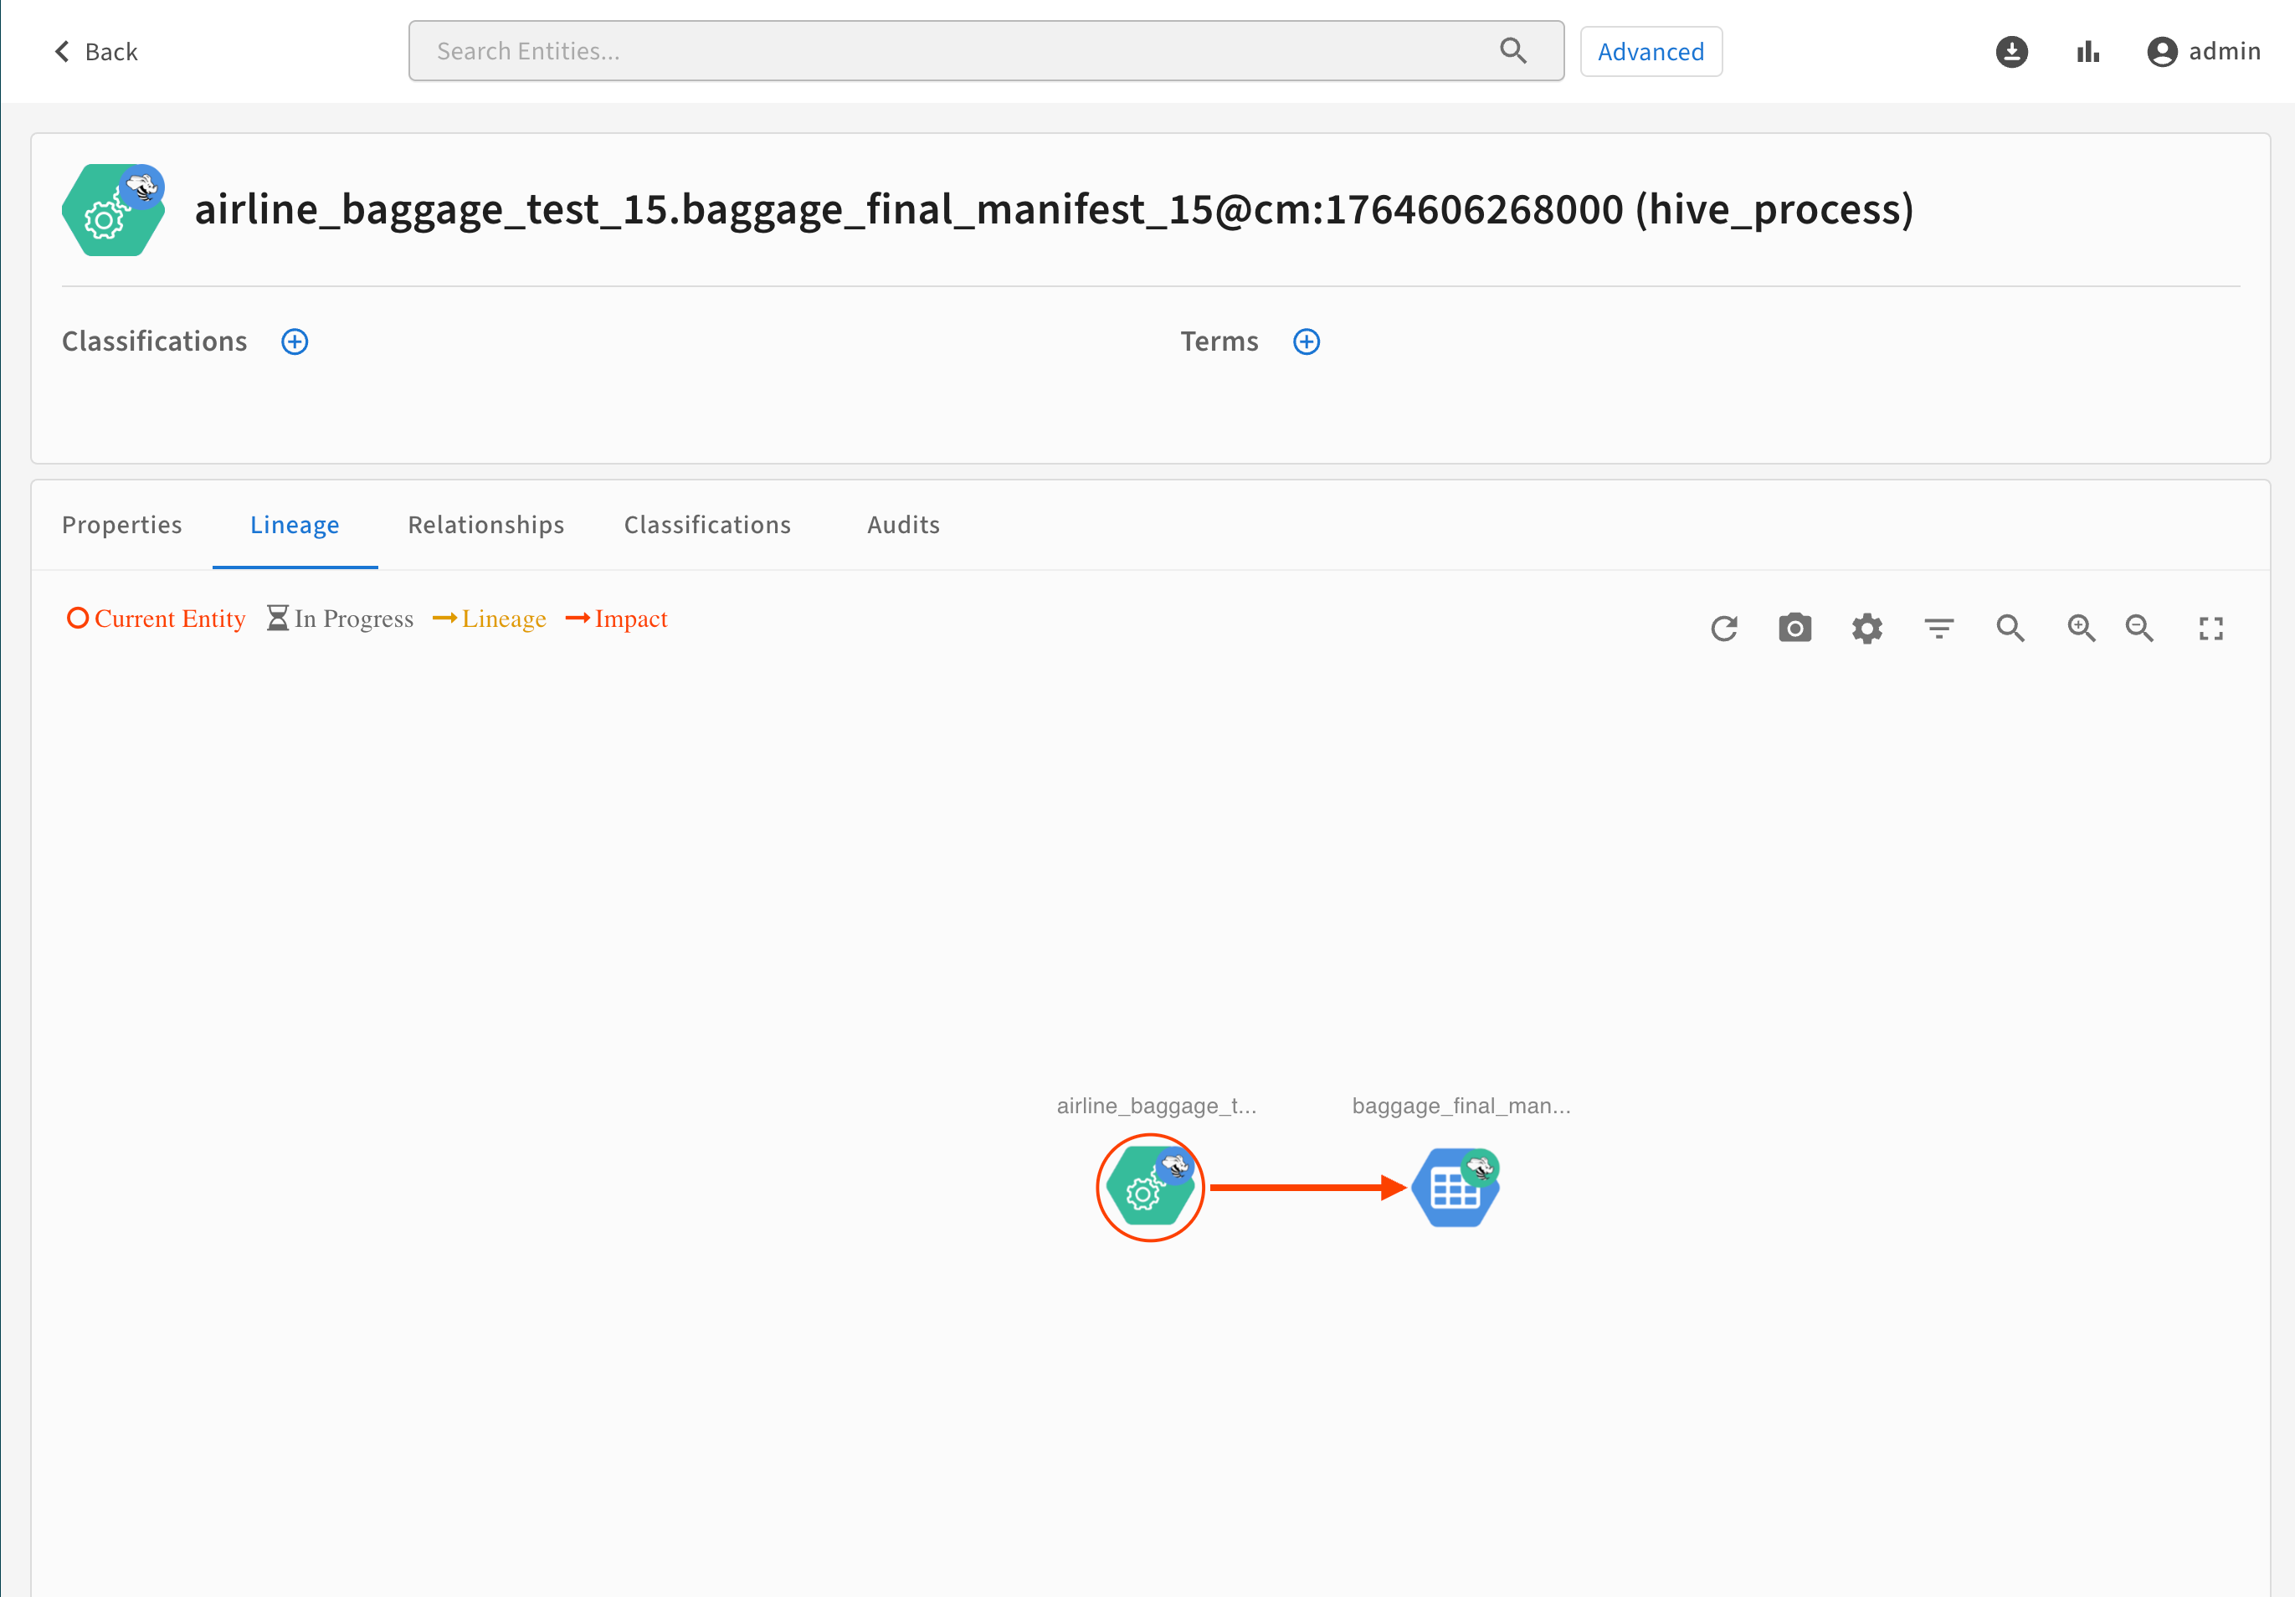Click the refresh lineage graph icon
The height and width of the screenshot is (1597, 2295).
pos(1724,628)
